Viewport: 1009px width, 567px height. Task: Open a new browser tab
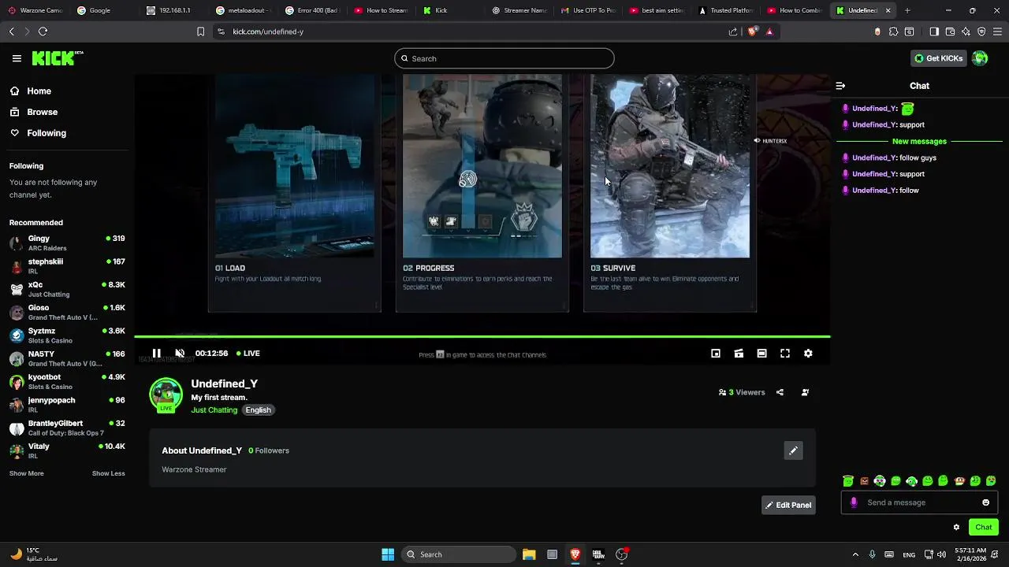pos(907,10)
